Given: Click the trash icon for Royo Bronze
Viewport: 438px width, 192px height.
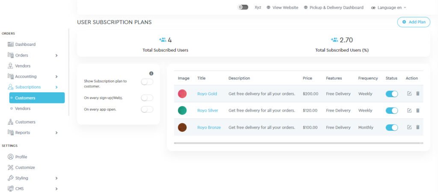Looking at the screenshot, I should coord(418,127).
